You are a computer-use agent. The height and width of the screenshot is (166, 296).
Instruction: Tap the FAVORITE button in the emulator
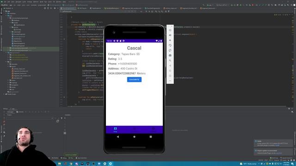[134, 80]
